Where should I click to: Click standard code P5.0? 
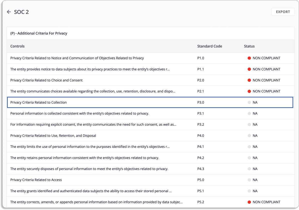[201, 180]
